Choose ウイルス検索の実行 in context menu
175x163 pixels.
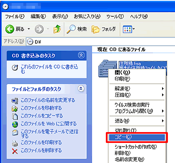137,104
